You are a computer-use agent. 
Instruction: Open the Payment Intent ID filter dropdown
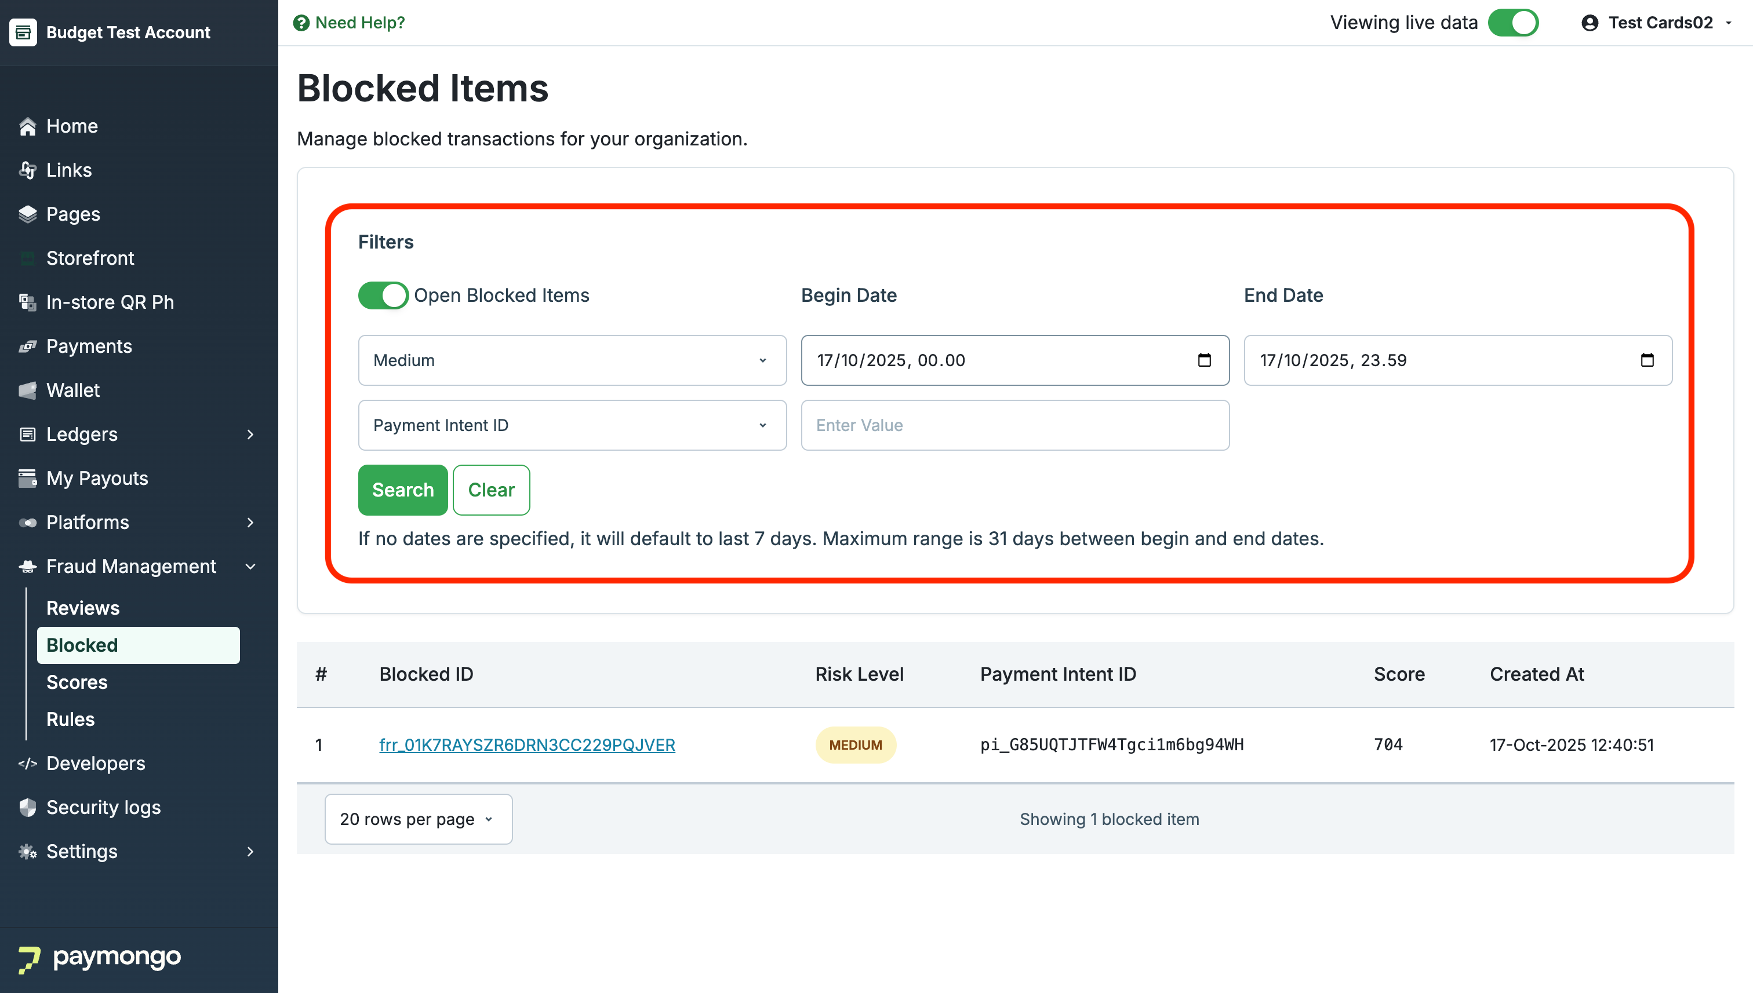coord(572,425)
